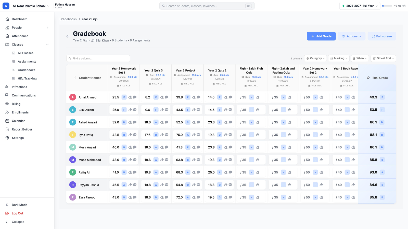
Task: Click the global search students, classes, invoices box
Action: point(207,6)
